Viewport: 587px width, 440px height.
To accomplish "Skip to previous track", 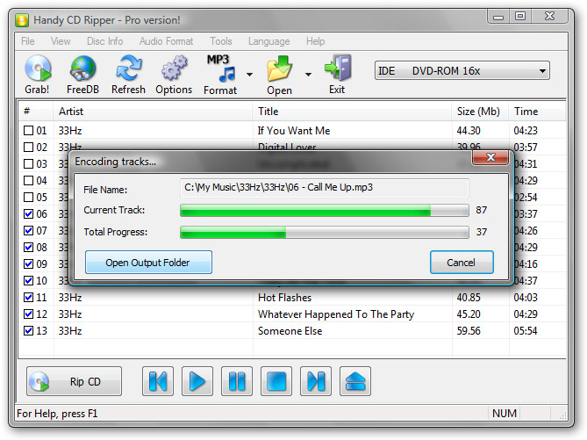I will 158,381.
